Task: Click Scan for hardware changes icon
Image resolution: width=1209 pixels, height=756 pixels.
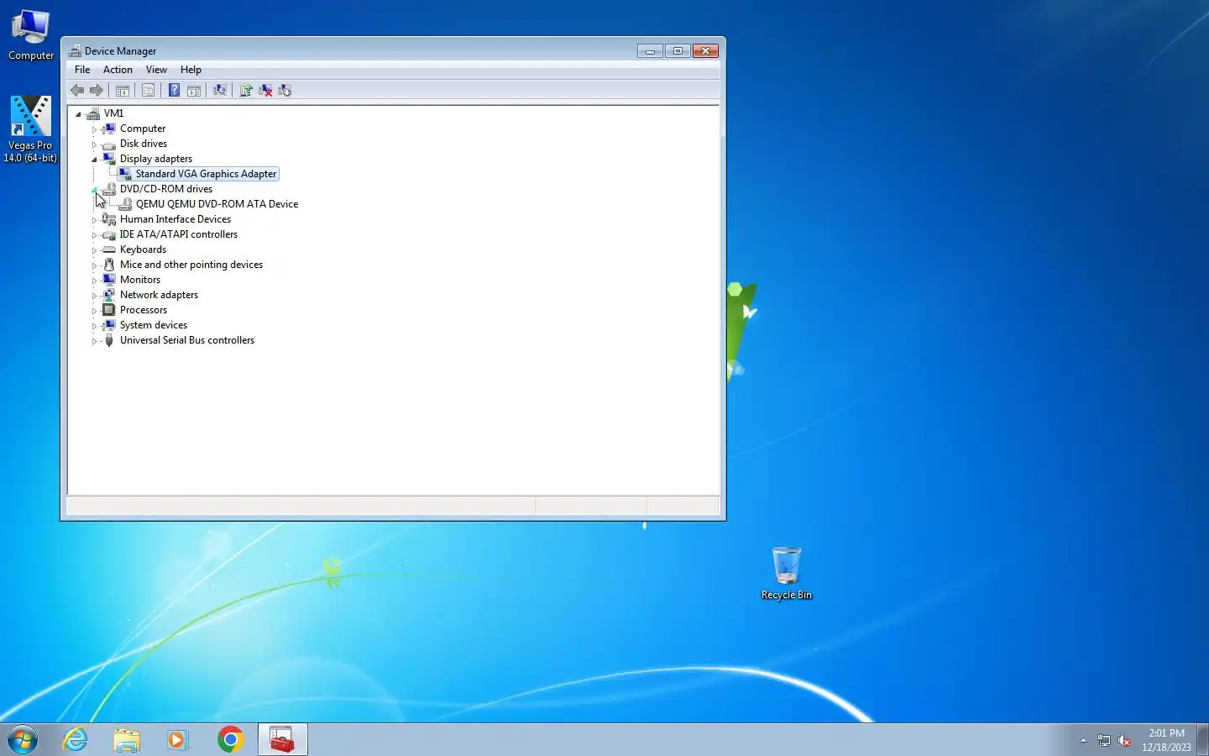Action: (x=220, y=91)
